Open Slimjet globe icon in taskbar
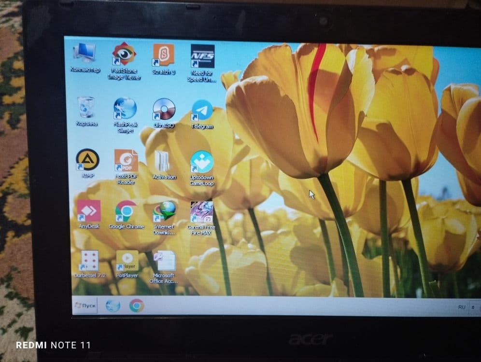This screenshot has height=362, width=481. pyautogui.click(x=113, y=306)
